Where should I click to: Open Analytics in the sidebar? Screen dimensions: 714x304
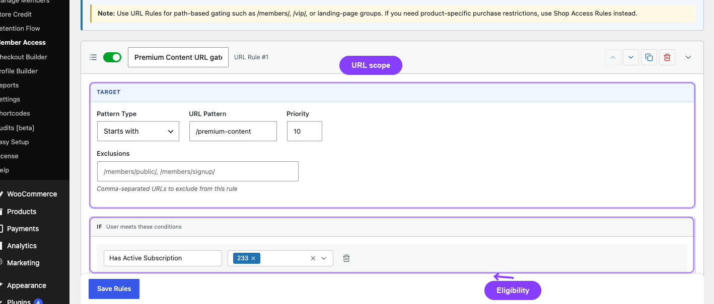(x=22, y=246)
